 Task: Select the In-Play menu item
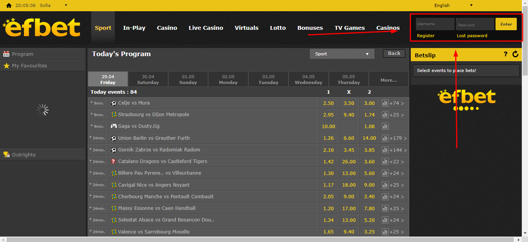click(x=134, y=28)
